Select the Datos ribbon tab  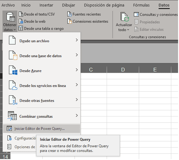coord(164,5)
